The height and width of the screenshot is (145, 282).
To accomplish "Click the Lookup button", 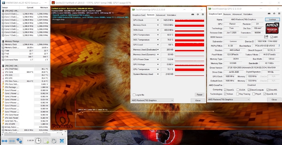I will pos(272,19).
